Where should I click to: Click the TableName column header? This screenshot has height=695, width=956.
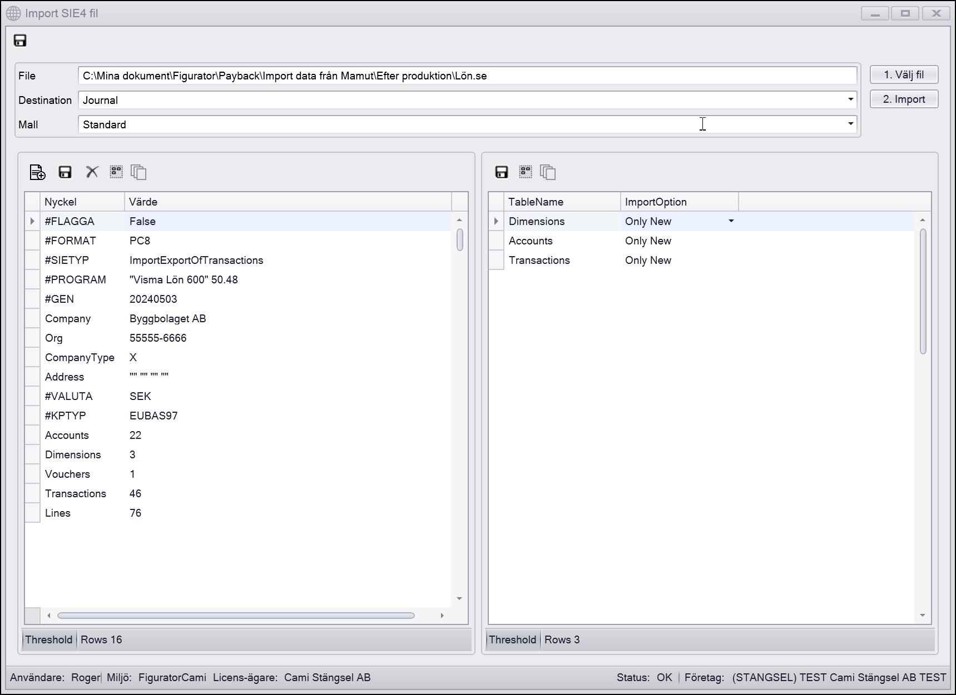tap(562, 202)
